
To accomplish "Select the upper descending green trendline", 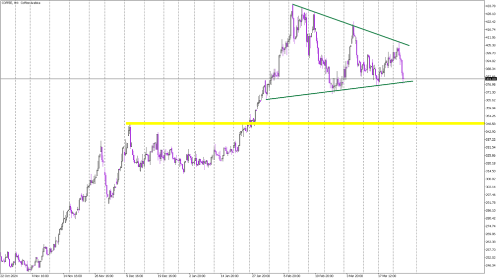I will [x=351, y=25].
